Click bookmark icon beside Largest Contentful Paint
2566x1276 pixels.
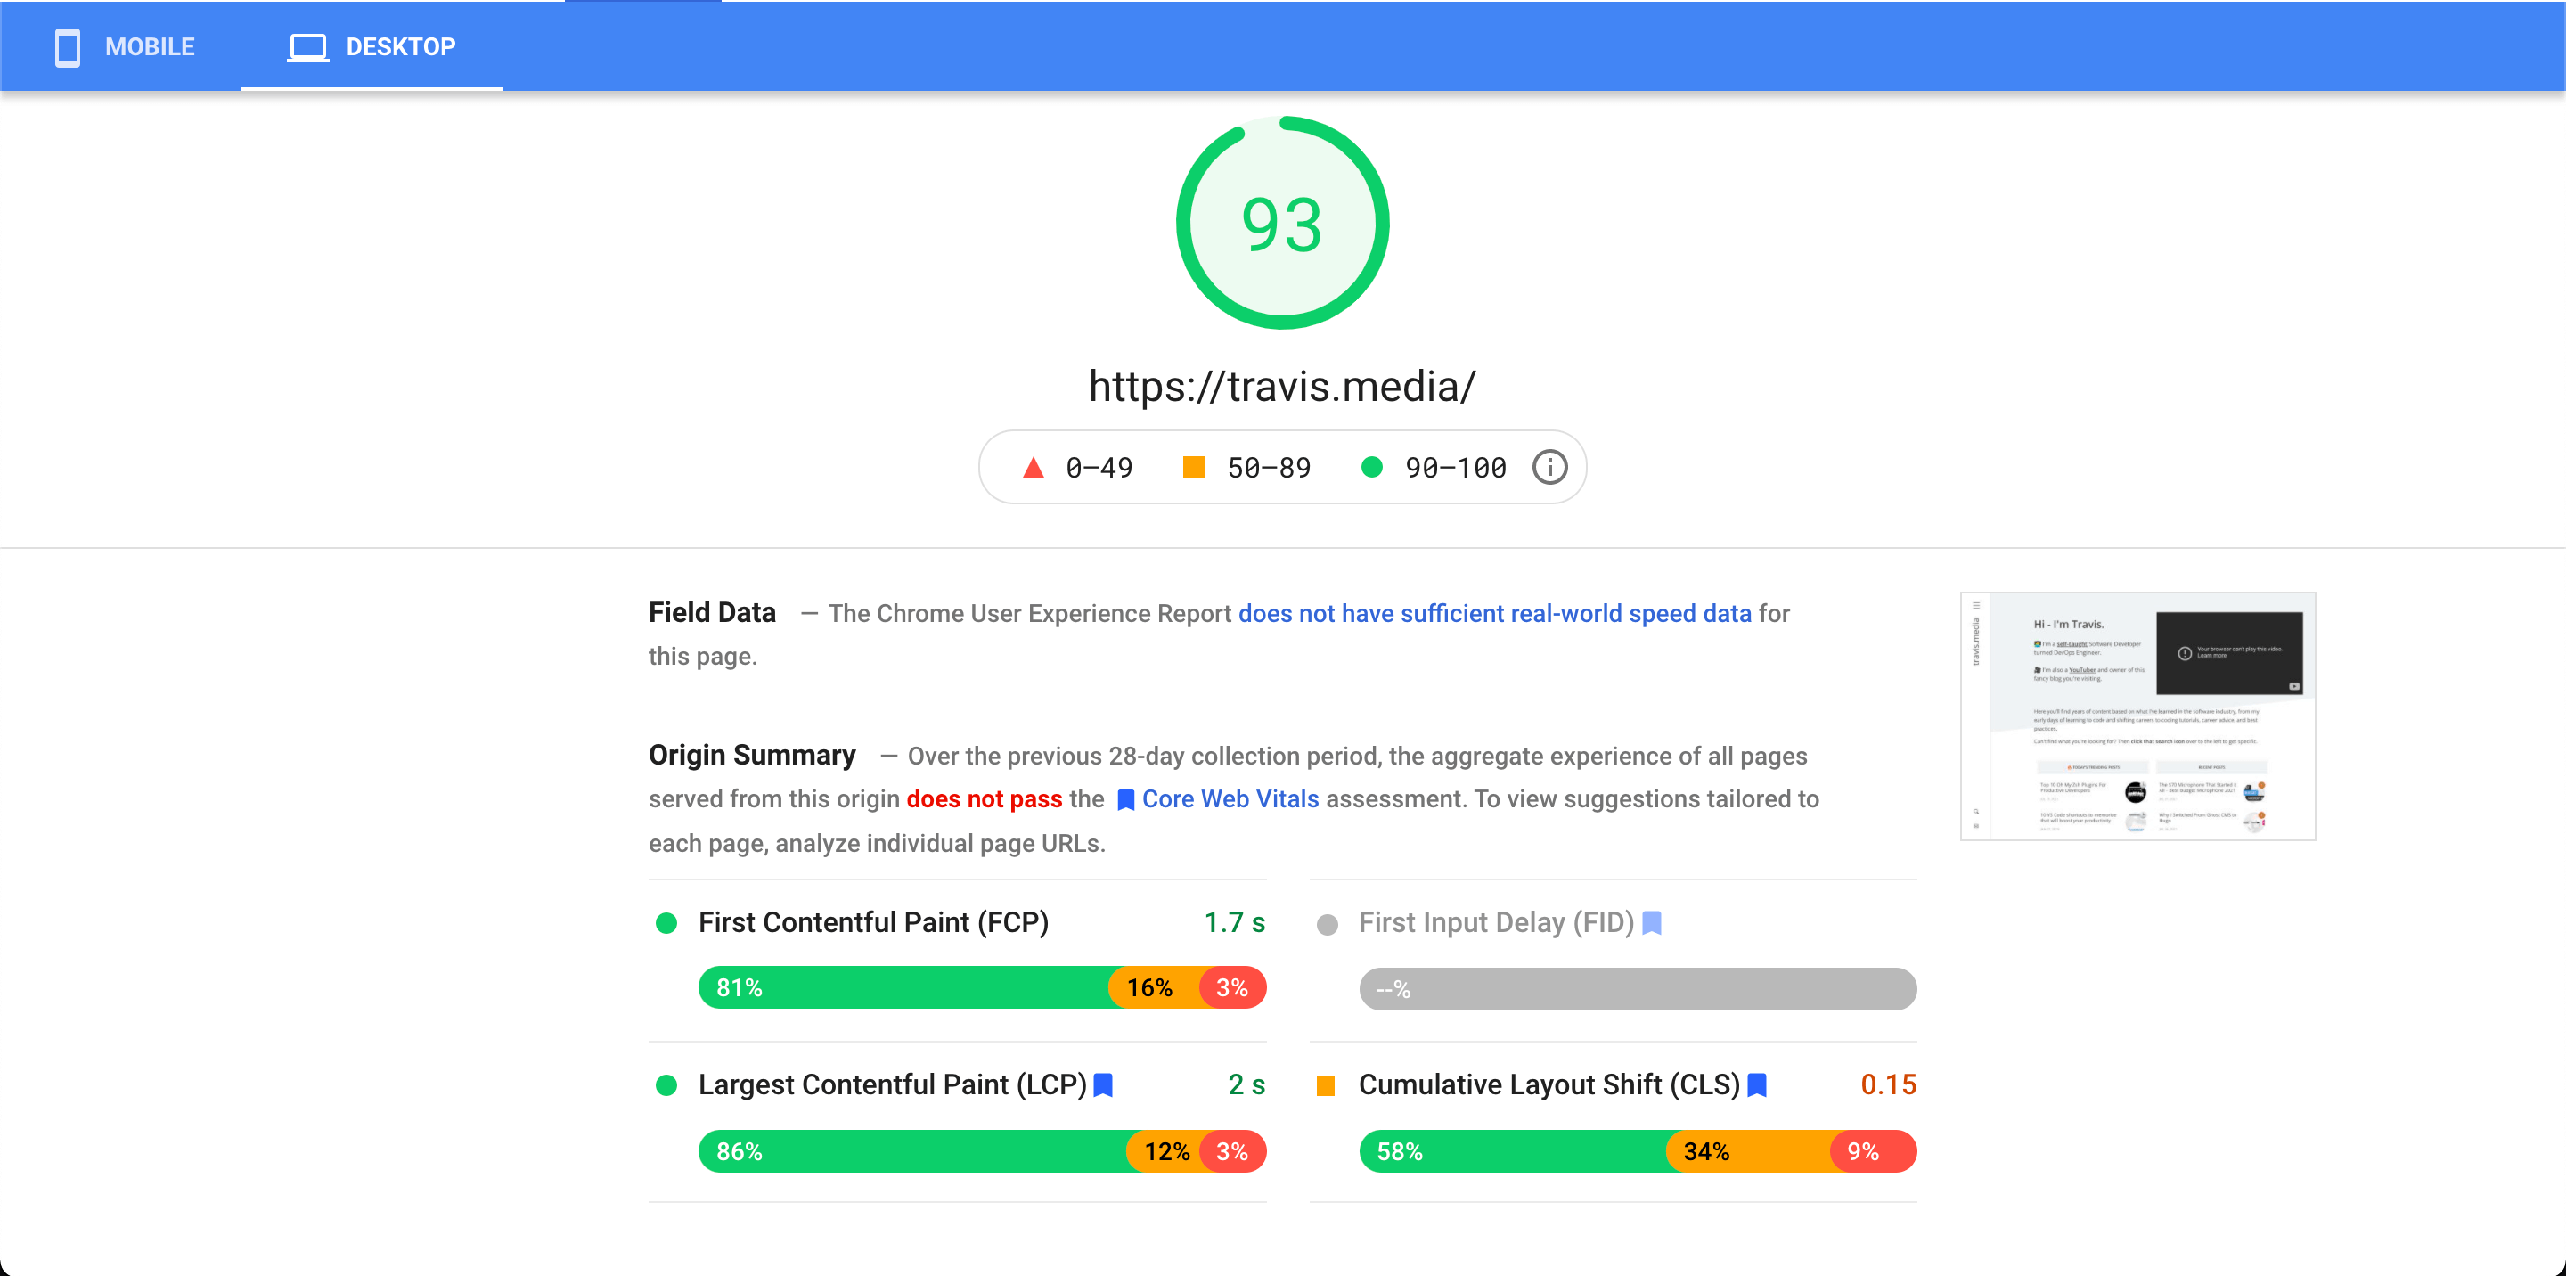click(1103, 1084)
